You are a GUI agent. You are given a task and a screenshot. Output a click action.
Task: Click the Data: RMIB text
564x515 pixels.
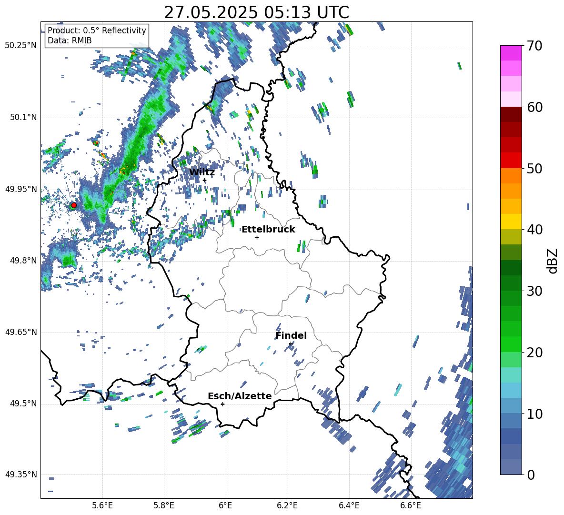(70, 40)
